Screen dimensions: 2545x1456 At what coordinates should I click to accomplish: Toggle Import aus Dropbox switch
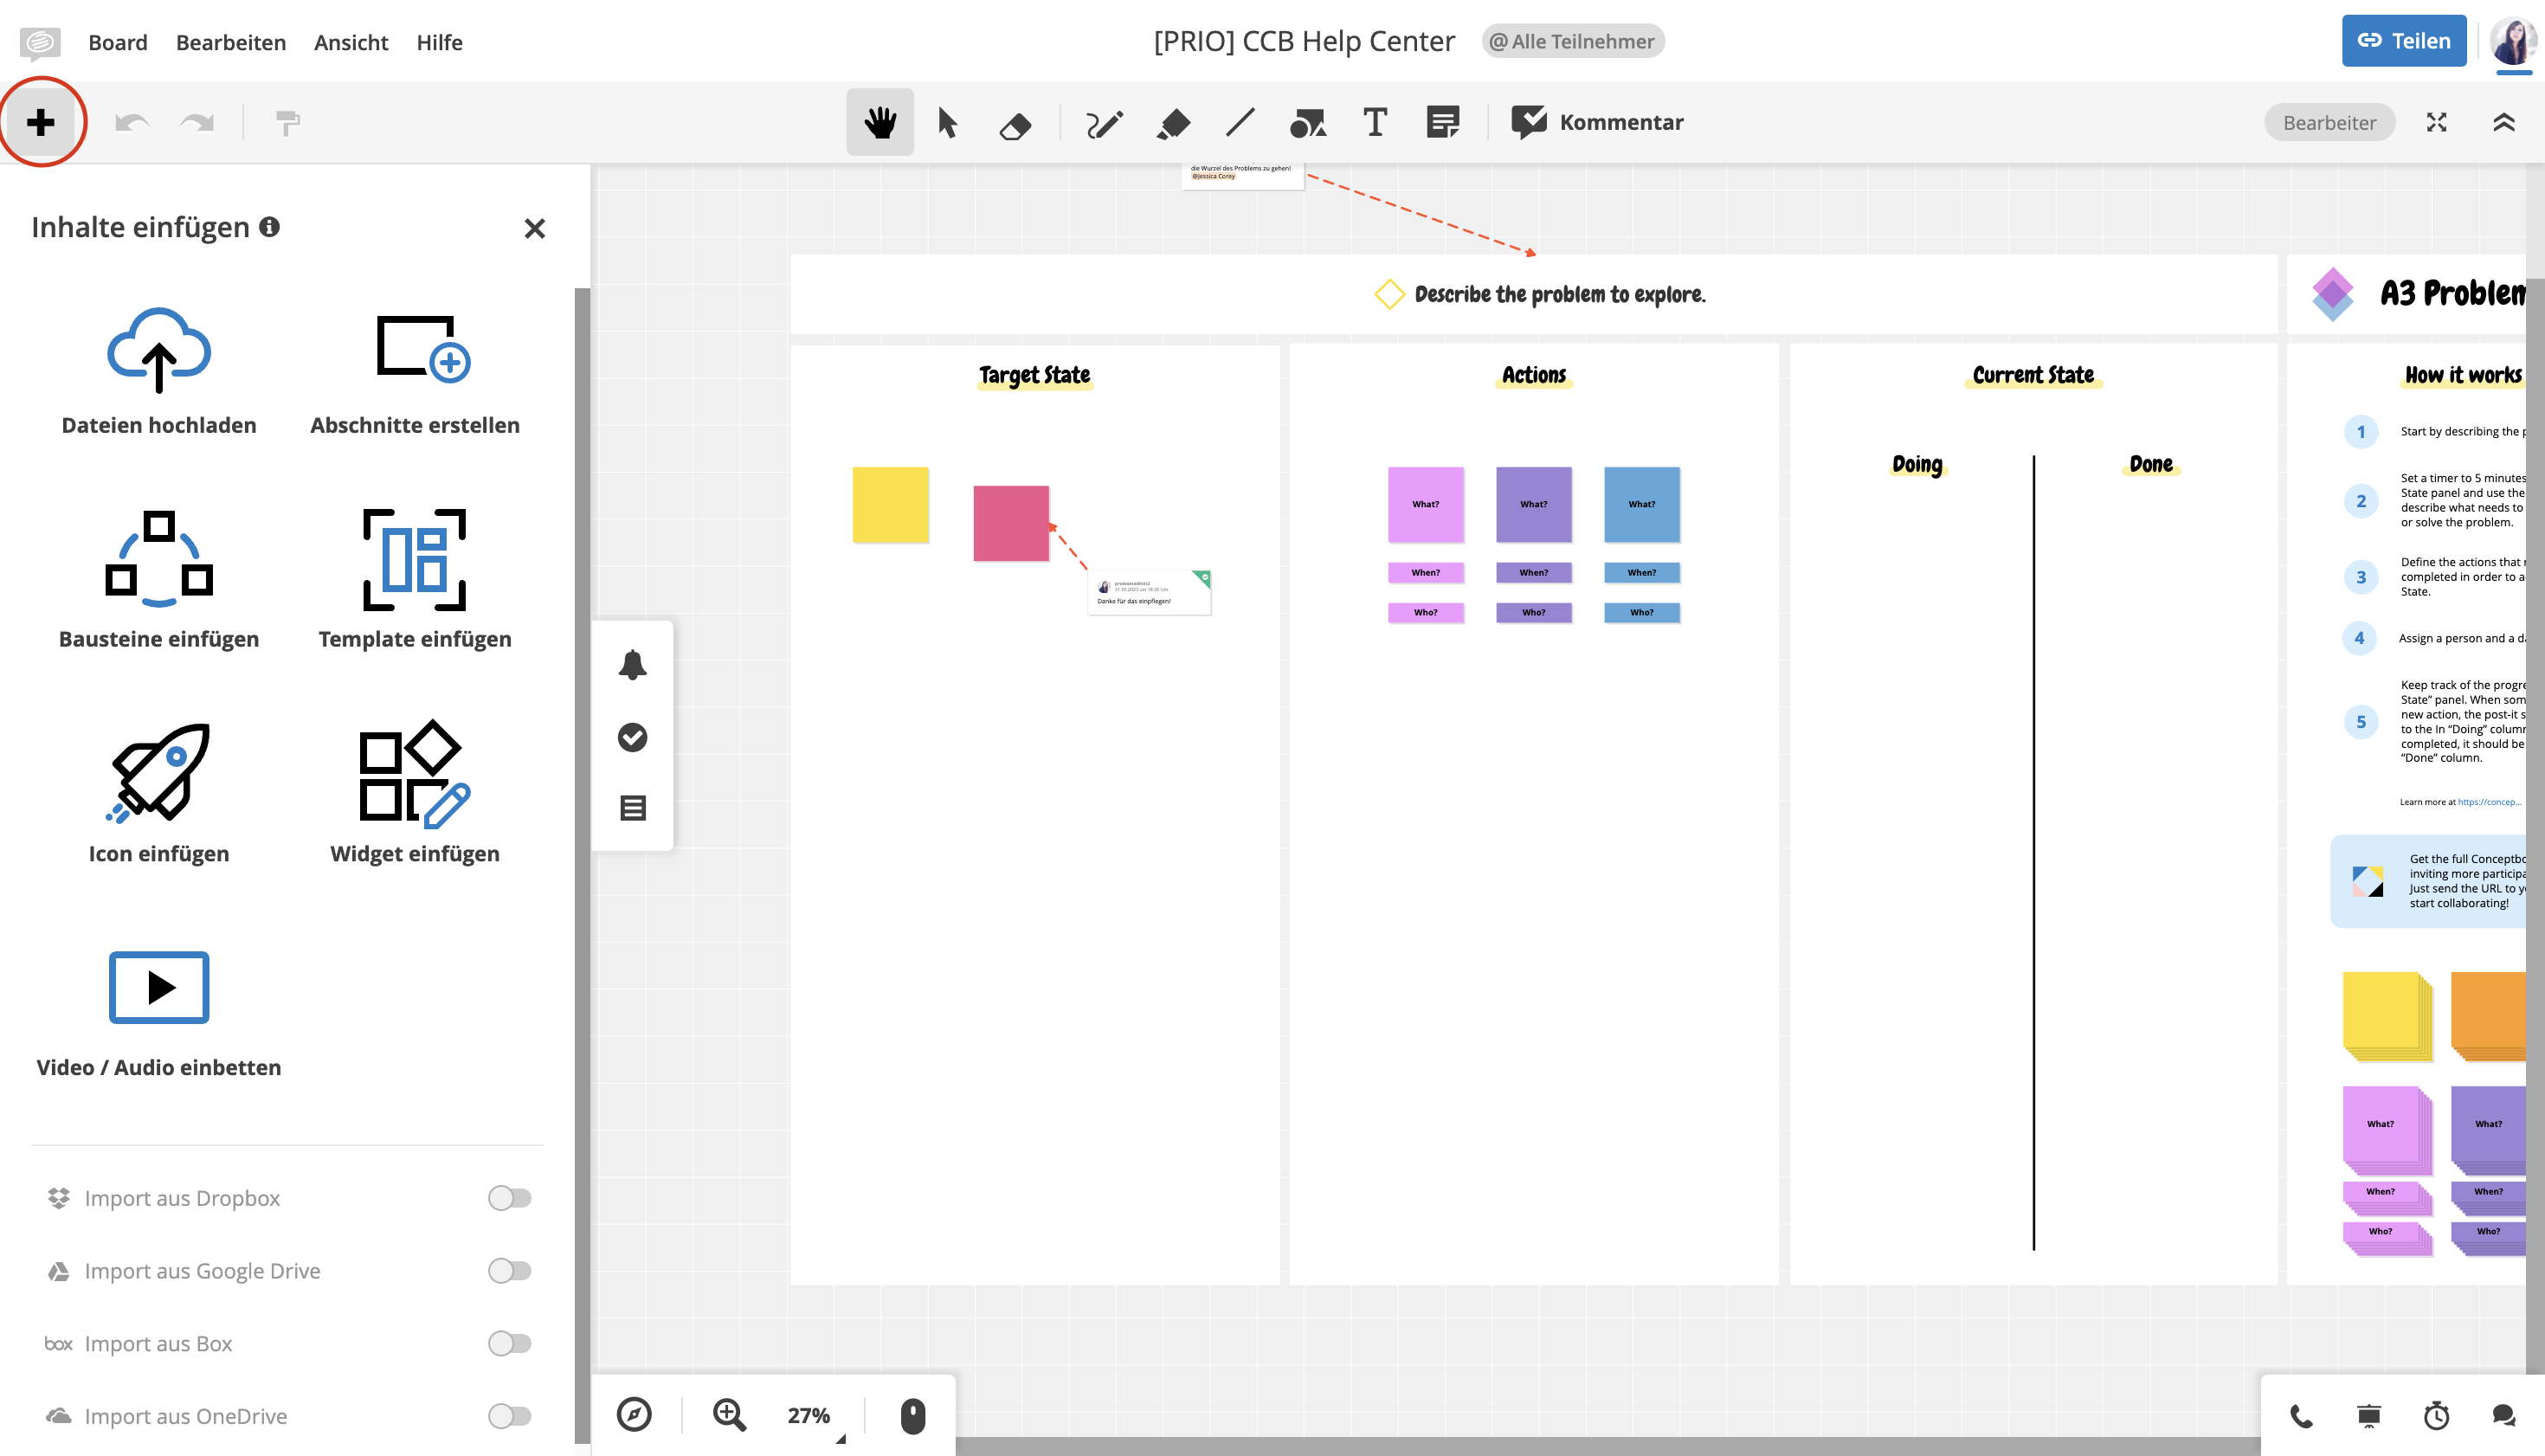509,1198
